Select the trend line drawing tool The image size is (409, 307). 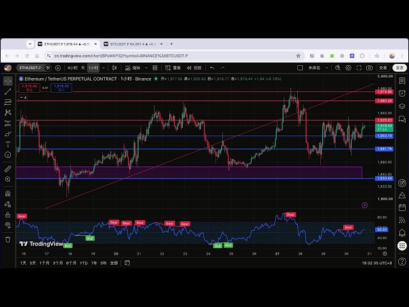click(8, 91)
